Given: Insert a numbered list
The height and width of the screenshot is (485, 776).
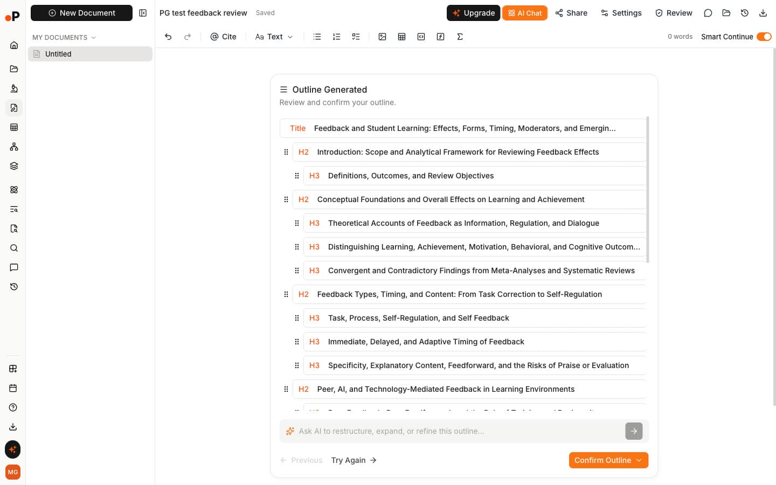Looking at the screenshot, I should [x=336, y=37].
